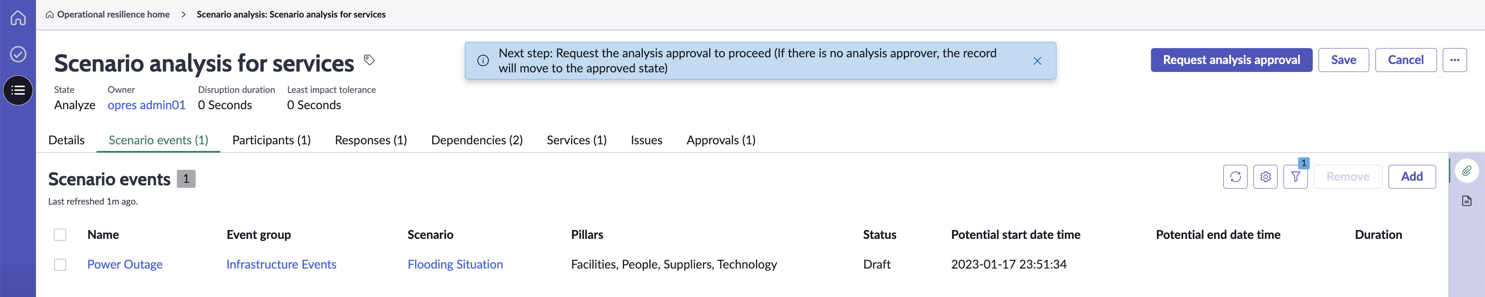Add a new scenario event
The image size is (1485, 297).
tap(1412, 177)
